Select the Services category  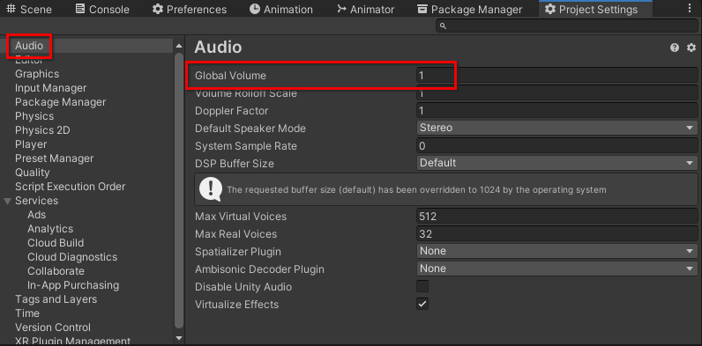pyautogui.click(x=37, y=201)
